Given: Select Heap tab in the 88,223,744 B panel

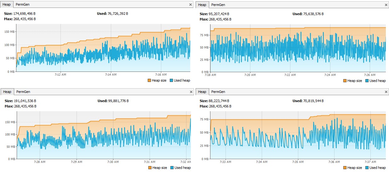Looking at the screenshot, I should tap(202, 92).
